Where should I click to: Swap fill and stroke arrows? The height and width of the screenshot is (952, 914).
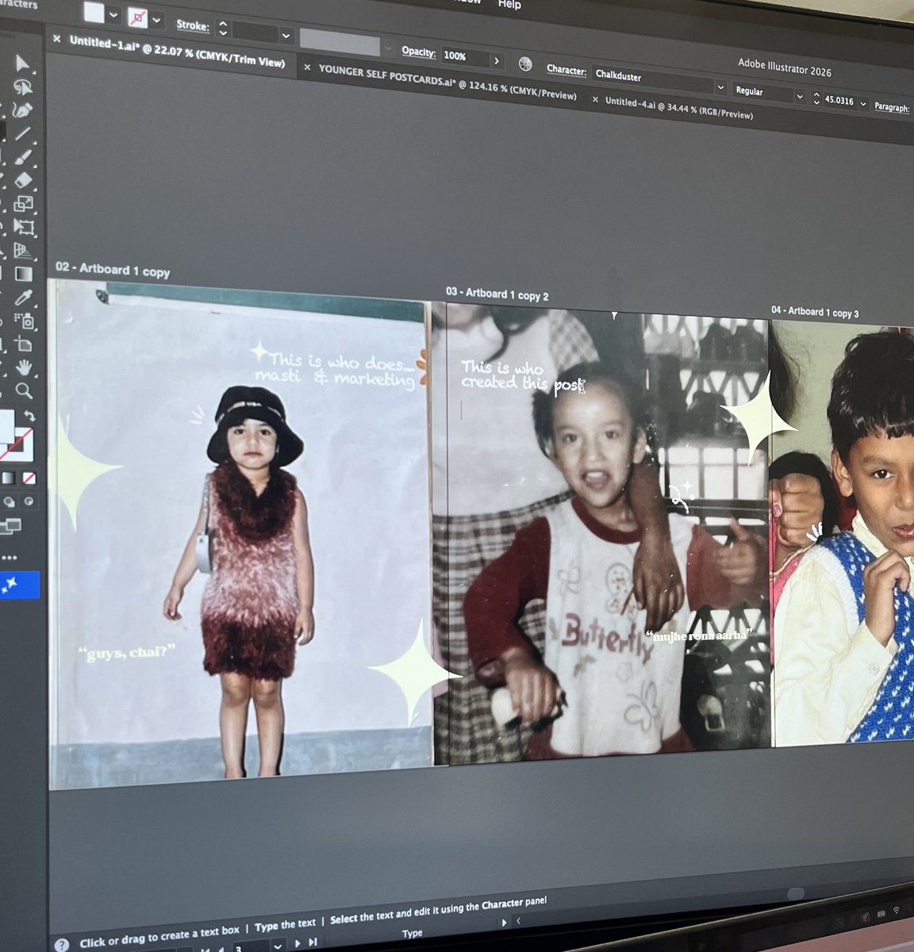click(30, 416)
